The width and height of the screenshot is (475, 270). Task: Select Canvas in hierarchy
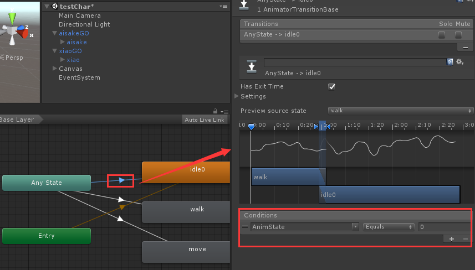70,69
